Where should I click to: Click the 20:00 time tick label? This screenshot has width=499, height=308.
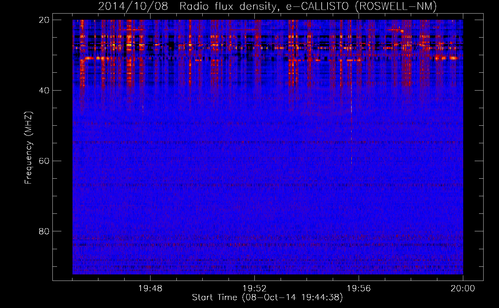click(463, 289)
